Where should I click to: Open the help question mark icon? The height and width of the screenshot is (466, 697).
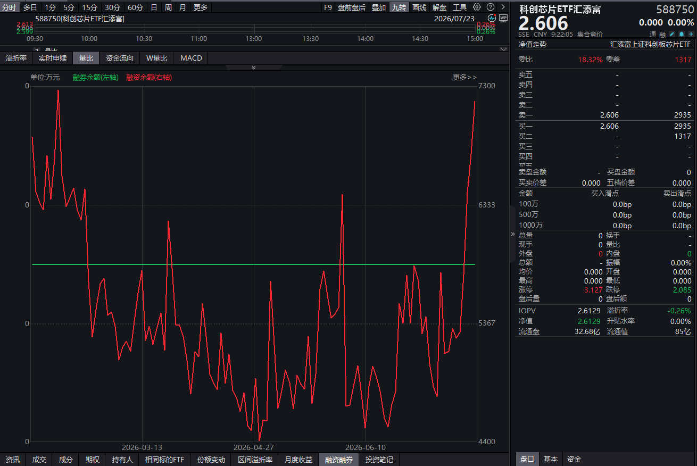(x=490, y=7)
